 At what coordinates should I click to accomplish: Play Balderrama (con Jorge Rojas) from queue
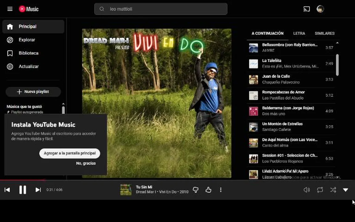click(291, 111)
